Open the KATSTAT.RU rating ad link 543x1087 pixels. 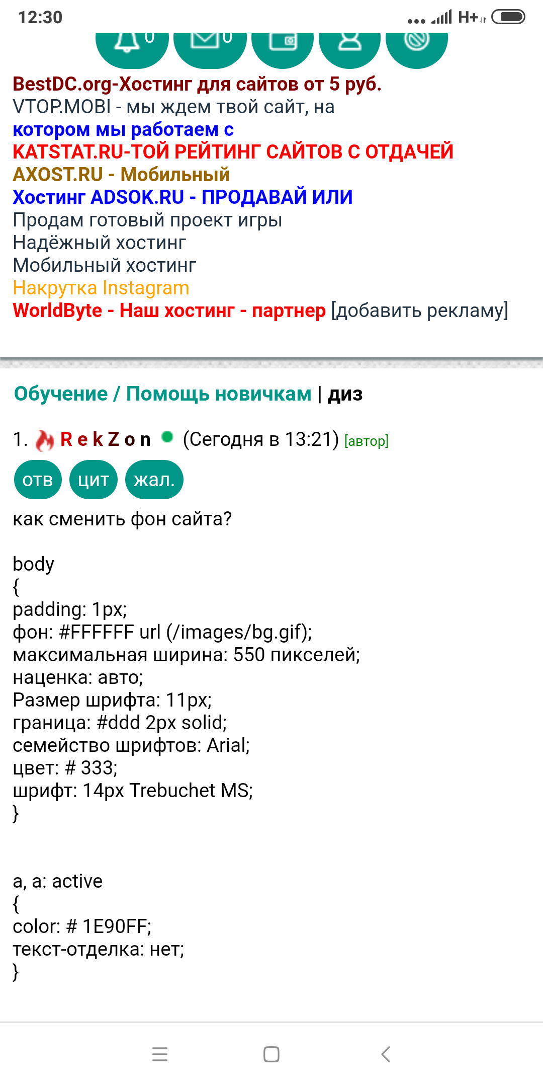233,152
